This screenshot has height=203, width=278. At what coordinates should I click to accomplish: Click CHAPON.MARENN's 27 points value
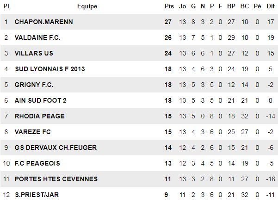[168, 22]
